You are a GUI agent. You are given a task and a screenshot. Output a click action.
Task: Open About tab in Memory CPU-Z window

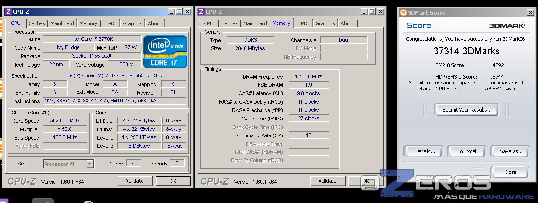tap(347, 23)
